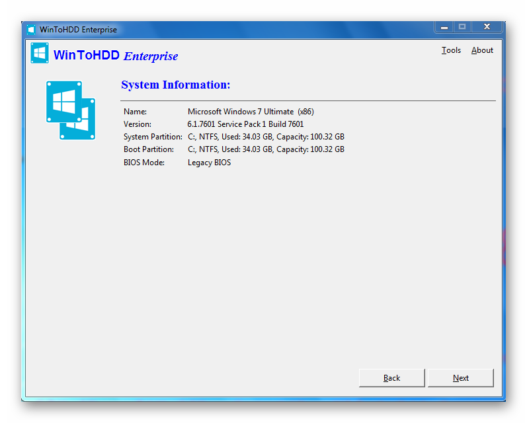
Task: Click the 'System Partition:' label
Action: [x=153, y=137]
